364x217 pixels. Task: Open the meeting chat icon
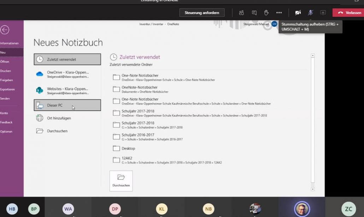click(254, 13)
